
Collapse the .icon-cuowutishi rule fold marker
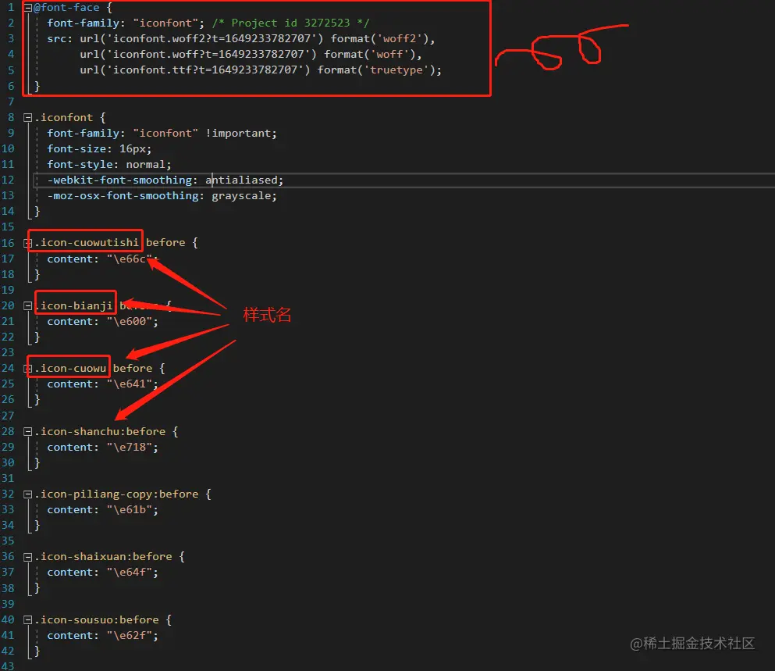[x=28, y=243]
